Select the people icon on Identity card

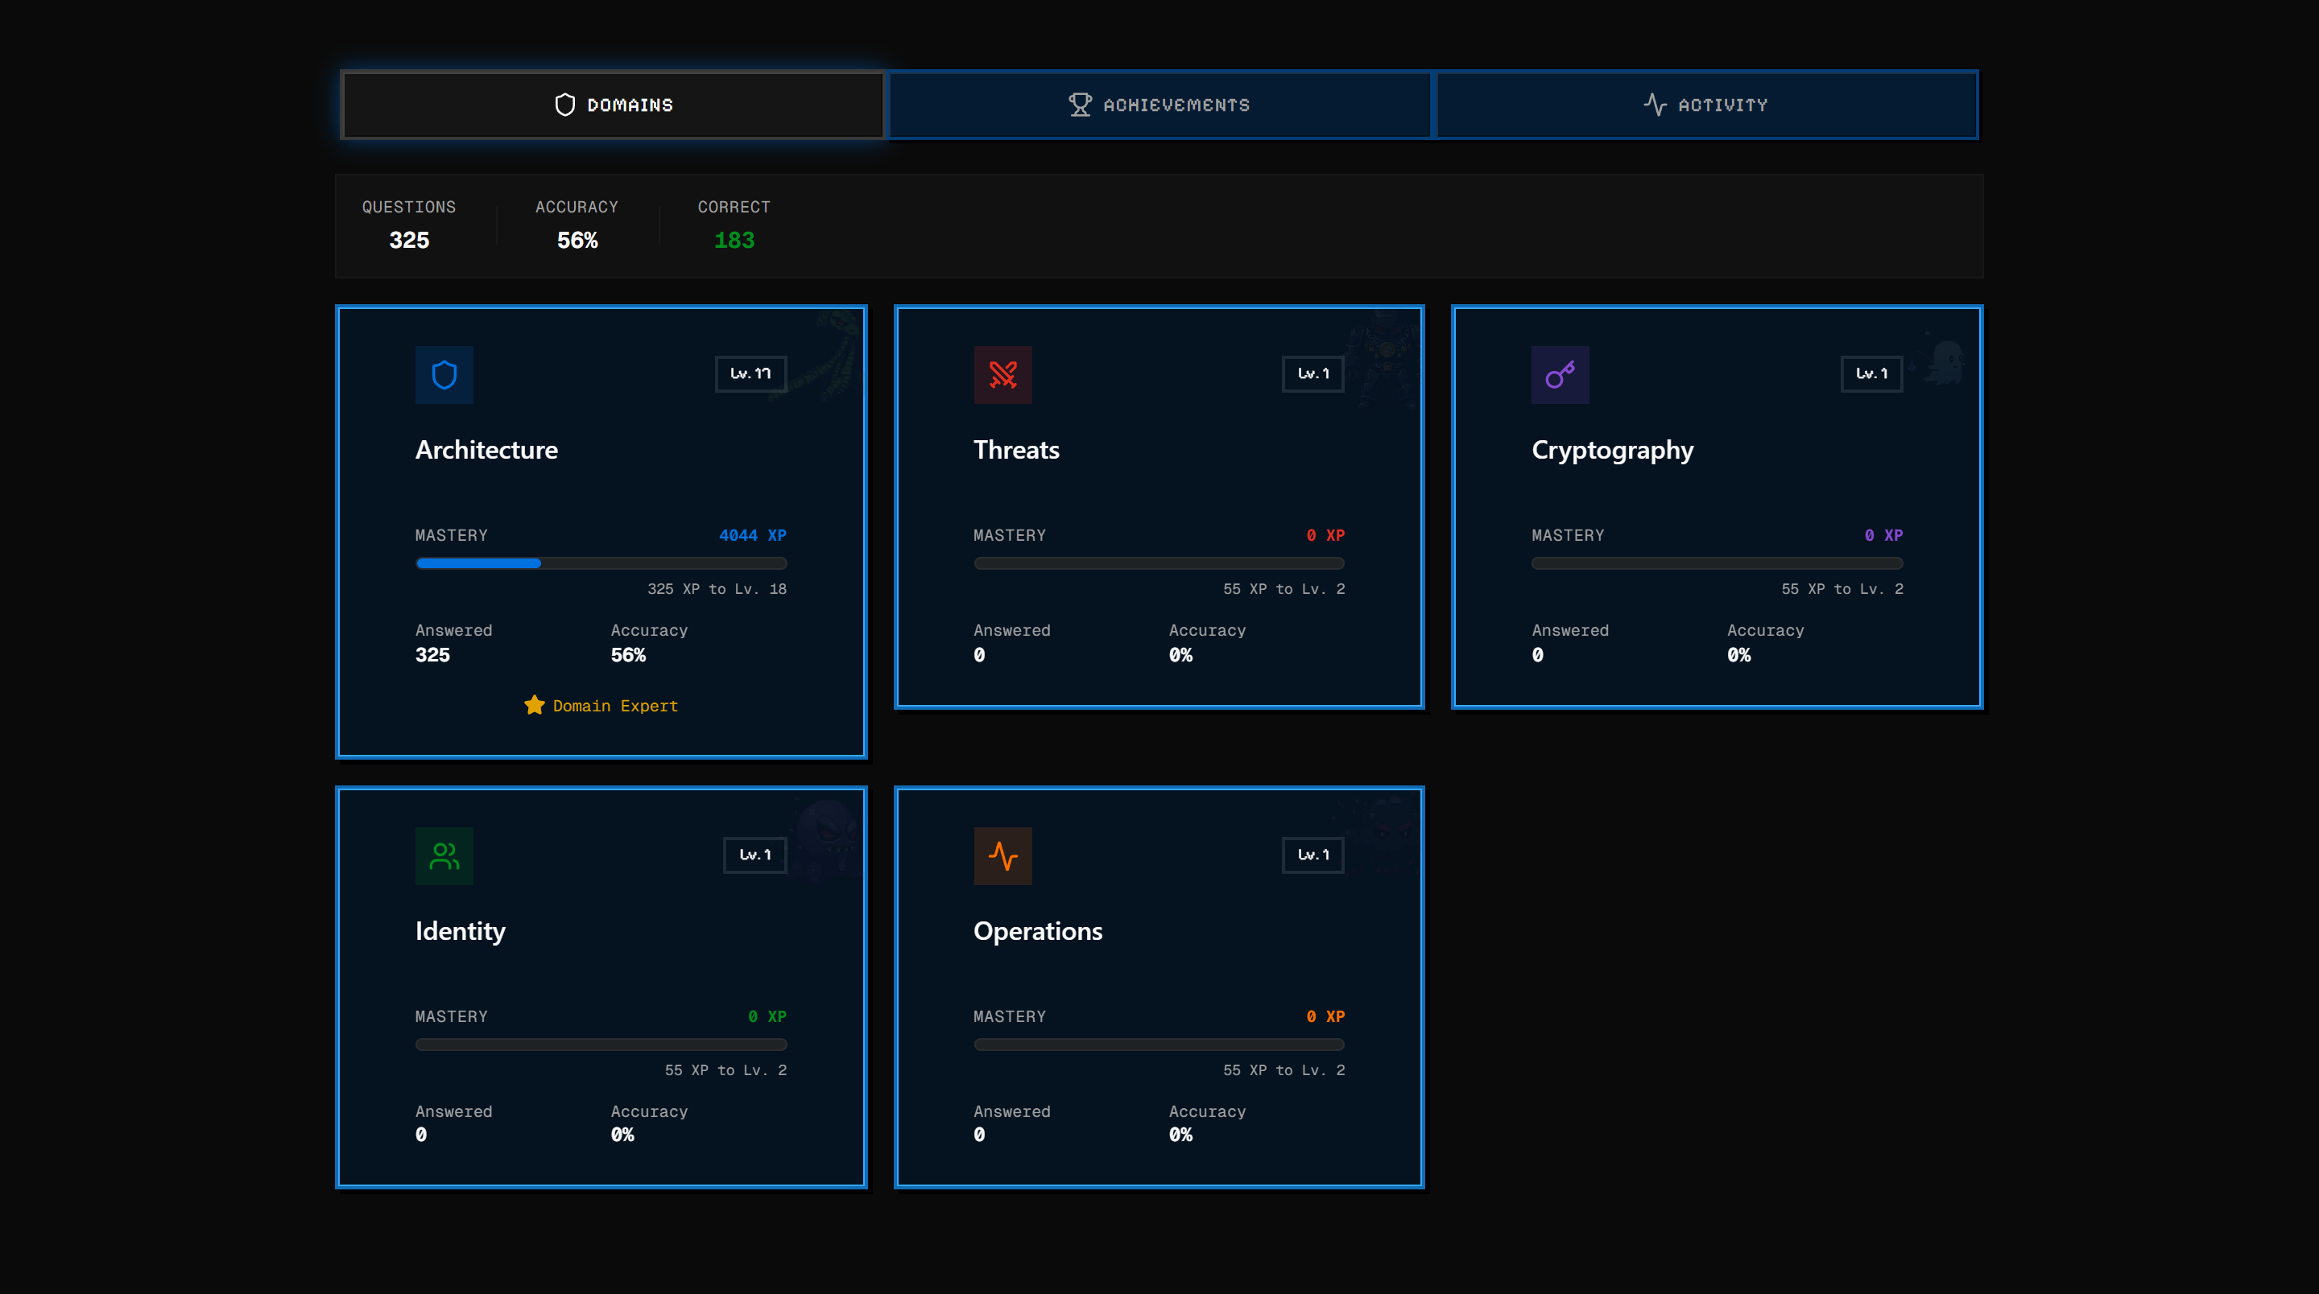(444, 855)
